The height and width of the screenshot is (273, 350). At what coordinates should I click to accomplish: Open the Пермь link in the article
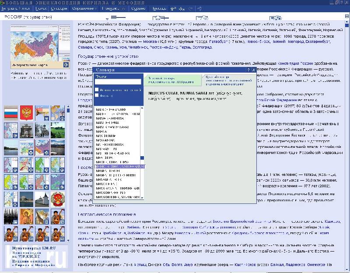click(185, 47)
